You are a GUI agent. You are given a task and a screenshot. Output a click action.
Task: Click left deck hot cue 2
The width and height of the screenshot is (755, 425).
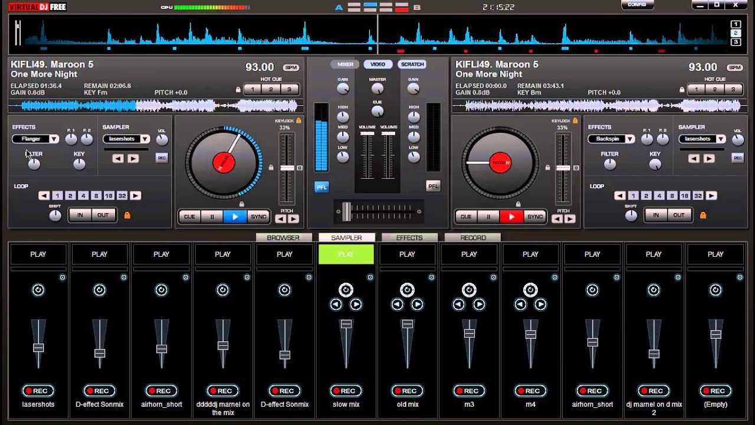coord(271,90)
